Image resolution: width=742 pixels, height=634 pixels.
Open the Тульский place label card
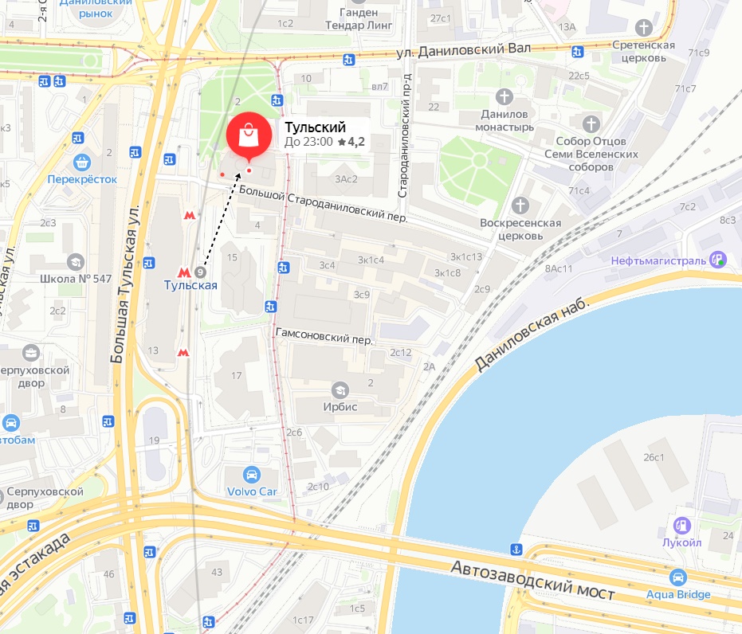[x=324, y=135]
